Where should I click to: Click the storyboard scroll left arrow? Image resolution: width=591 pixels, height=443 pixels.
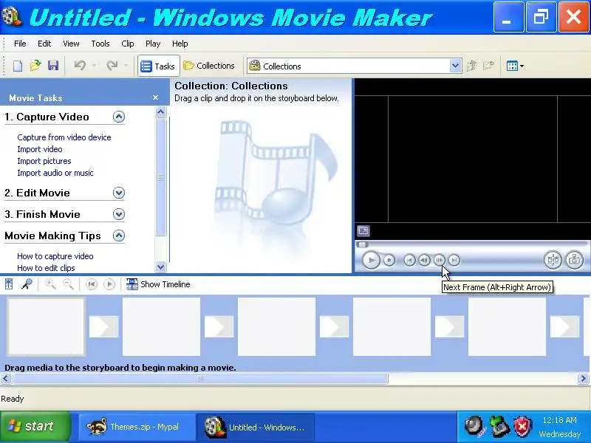(5, 378)
